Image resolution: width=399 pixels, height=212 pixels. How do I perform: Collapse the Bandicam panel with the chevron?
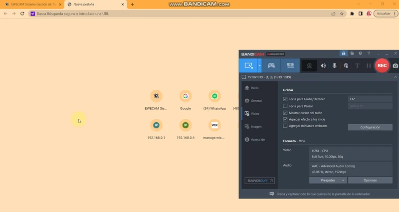pyautogui.click(x=395, y=77)
